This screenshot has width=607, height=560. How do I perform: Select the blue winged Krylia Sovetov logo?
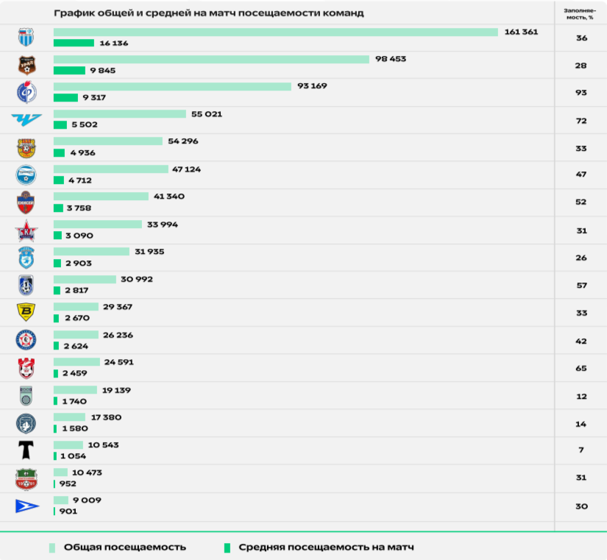pyautogui.click(x=26, y=120)
